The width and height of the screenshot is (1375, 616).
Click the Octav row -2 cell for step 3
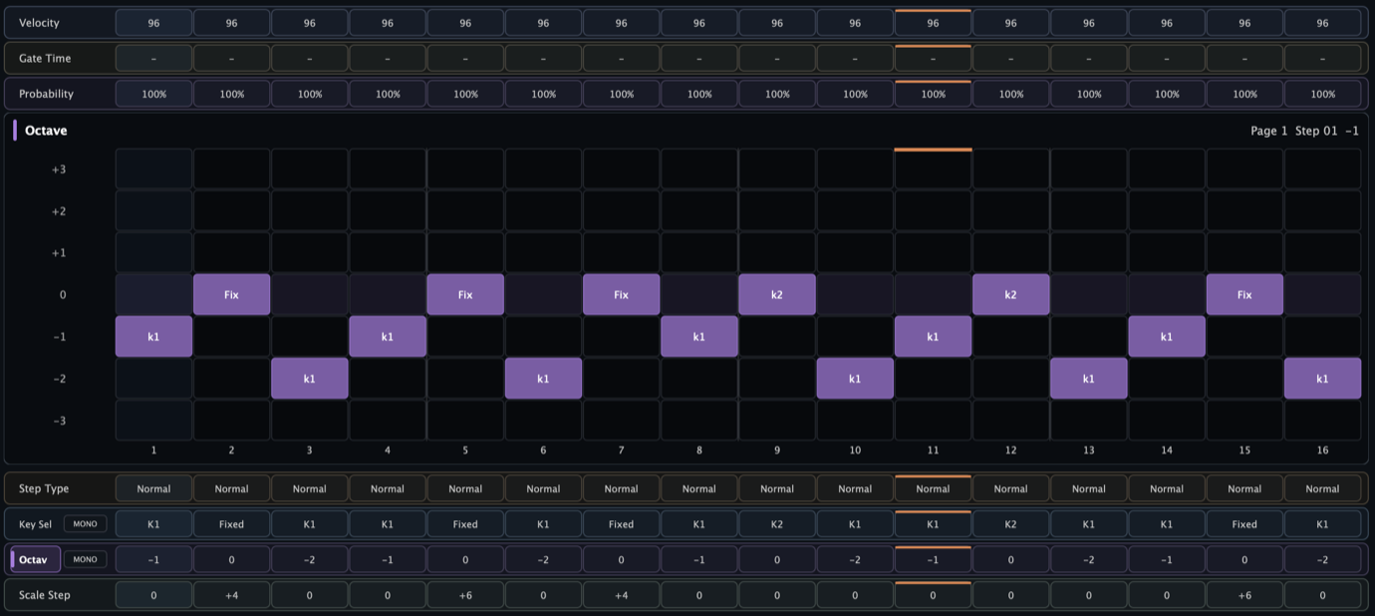(x=309, y=559)
